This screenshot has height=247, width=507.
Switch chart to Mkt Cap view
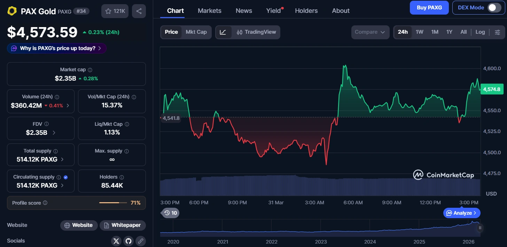pyautogui.click(x=196, y=32)
